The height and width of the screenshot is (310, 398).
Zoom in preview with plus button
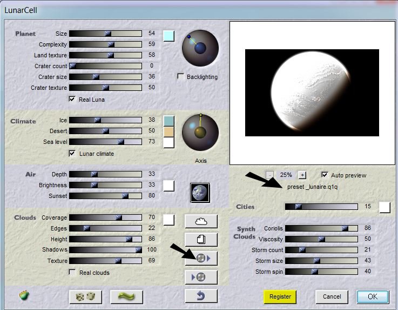click(302, 175)
